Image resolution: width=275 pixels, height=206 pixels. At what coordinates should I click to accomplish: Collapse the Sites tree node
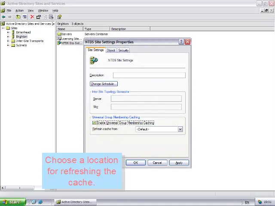coord(3,28)
